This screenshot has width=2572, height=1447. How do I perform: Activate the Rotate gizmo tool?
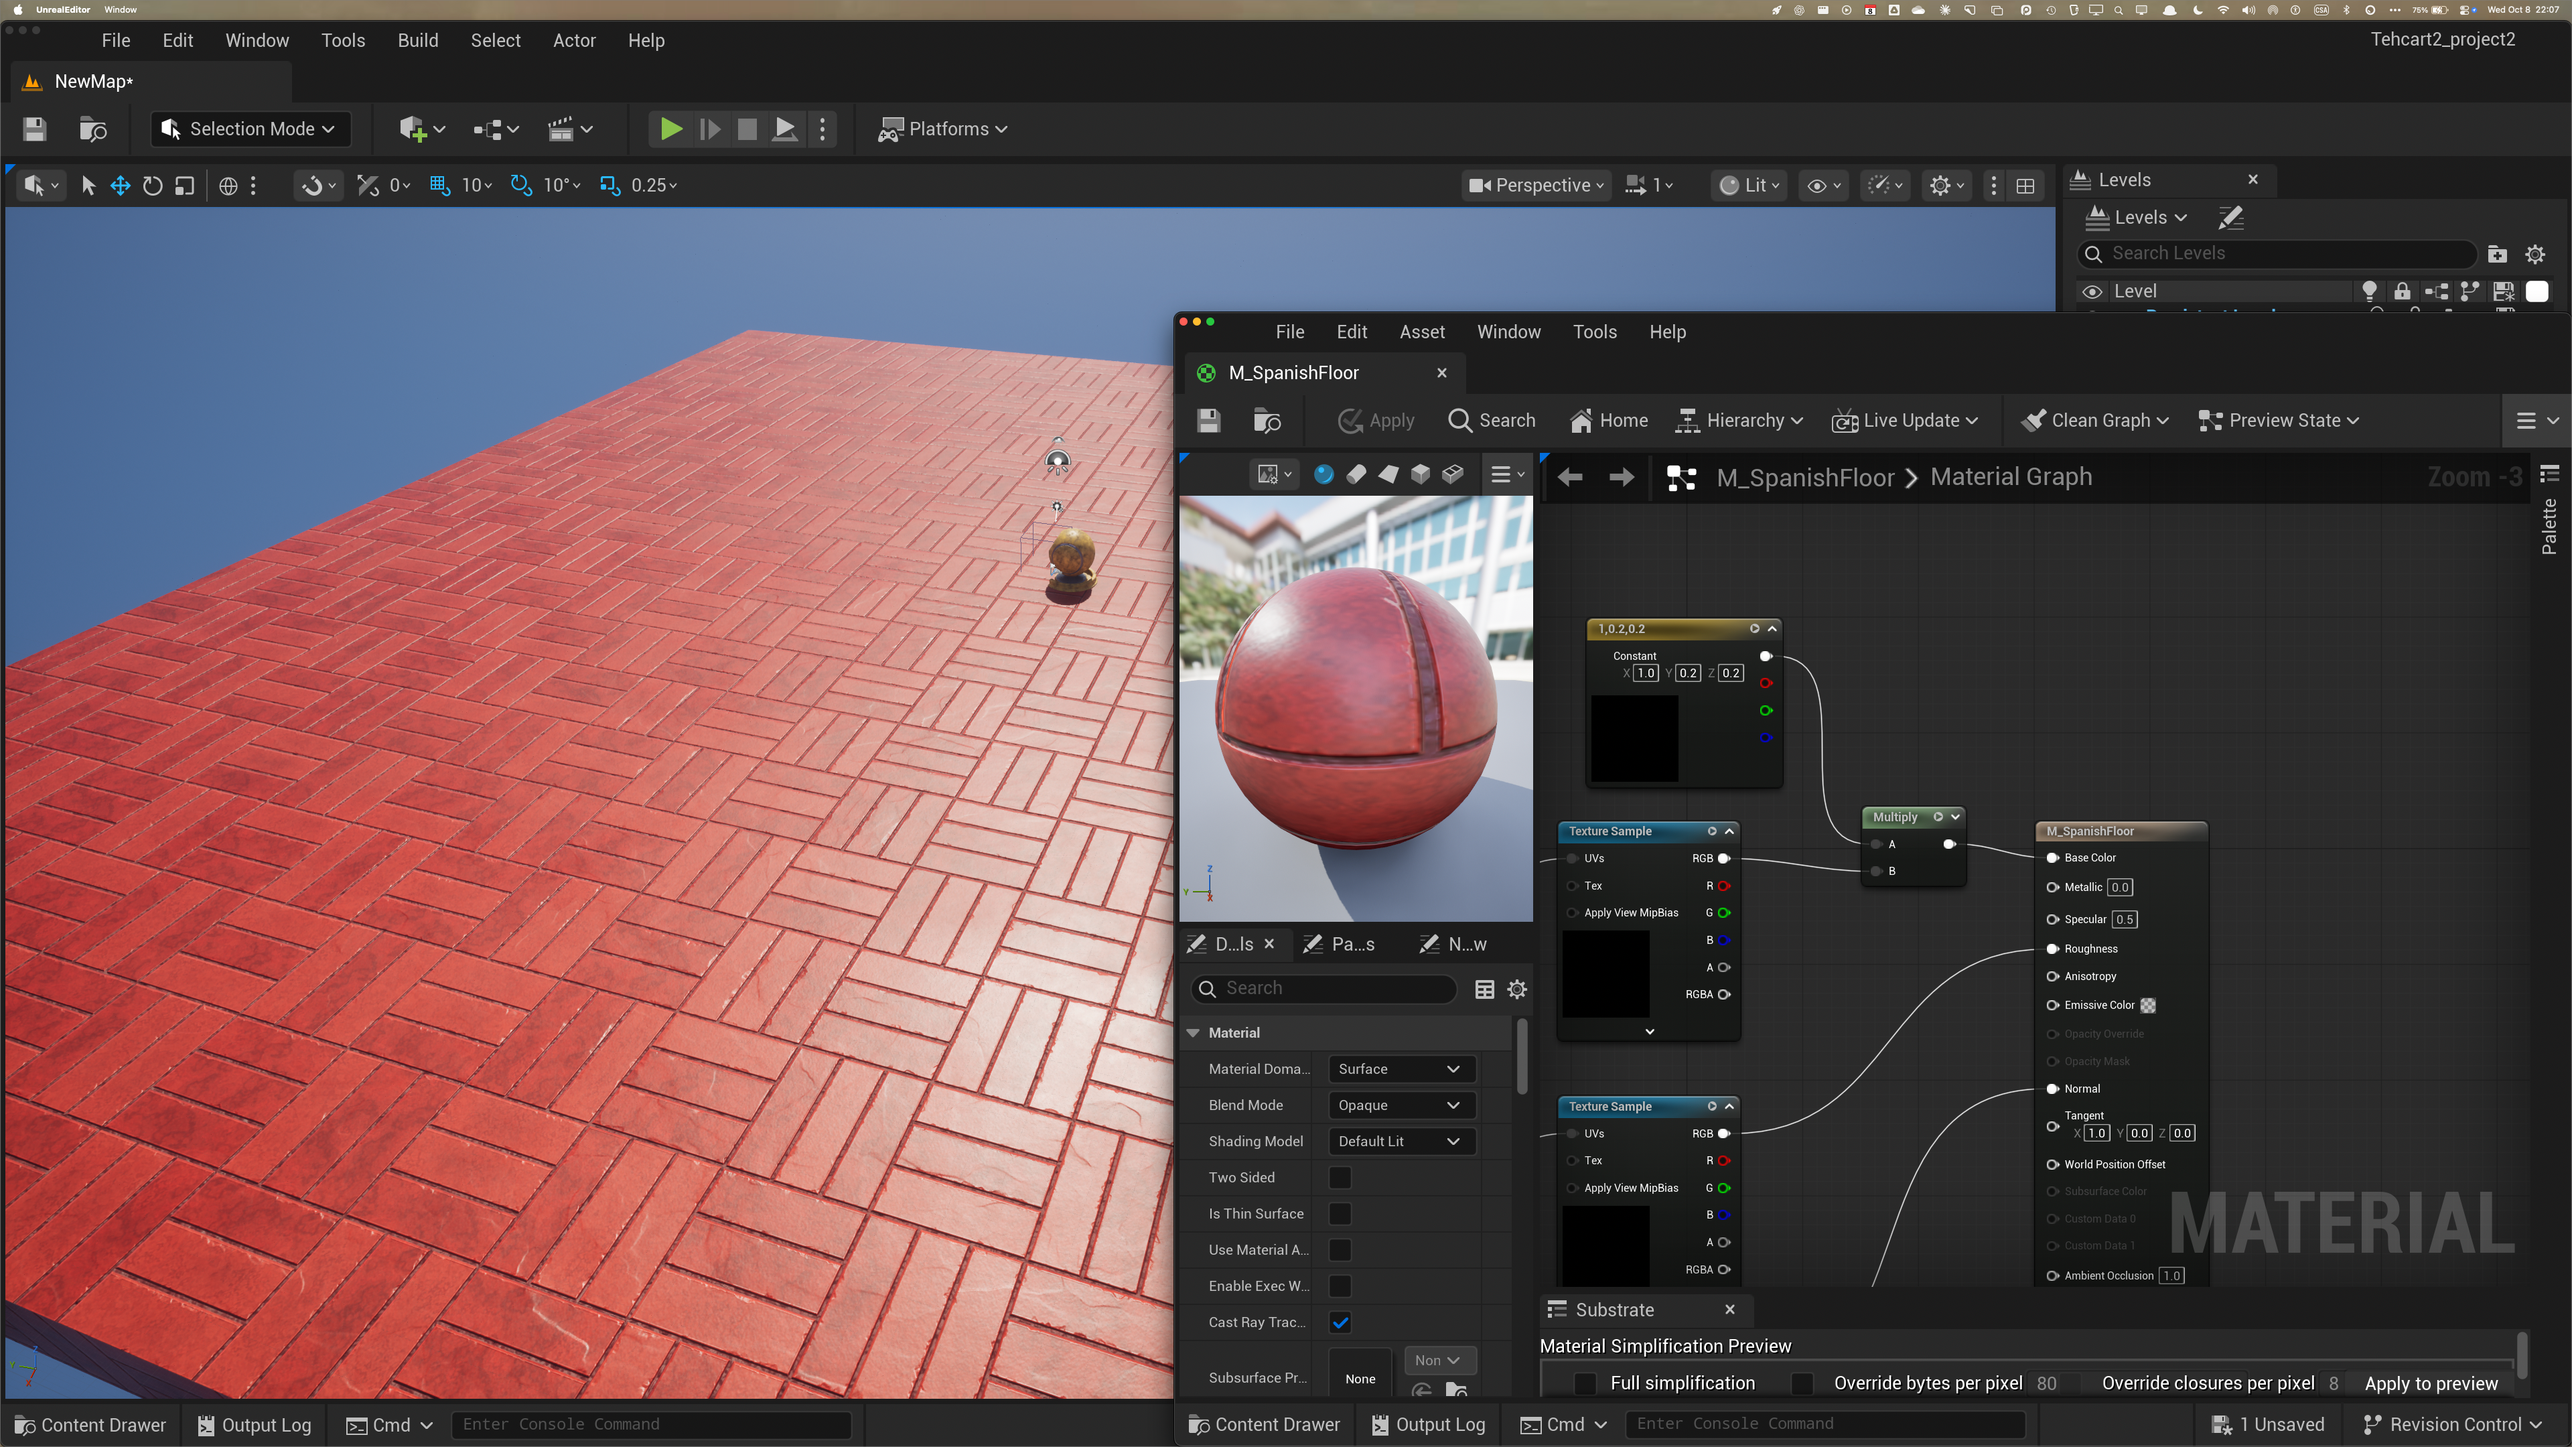click(x=152, y=186)
